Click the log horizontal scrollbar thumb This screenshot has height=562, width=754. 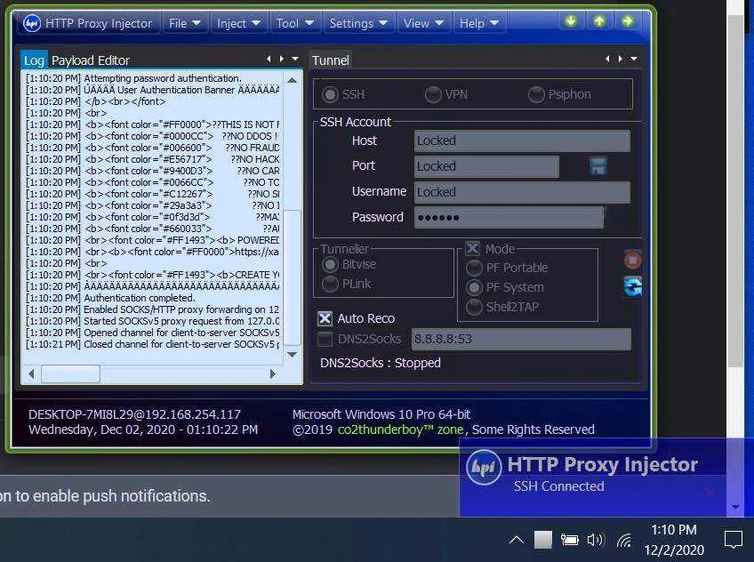[x=71, y=373]
